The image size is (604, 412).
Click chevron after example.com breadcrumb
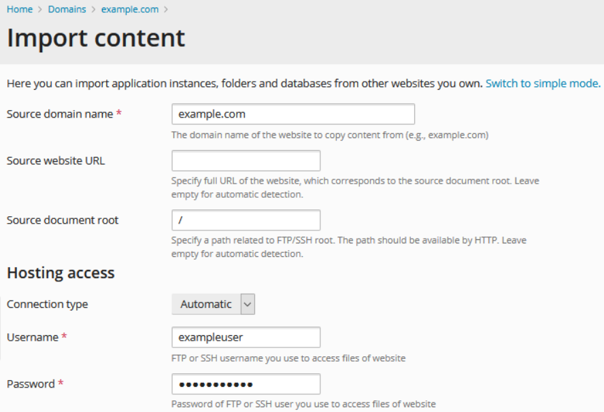coord(166,10)
